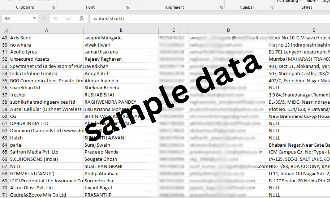Click the India Infoline Limited cell
The image size is (330, 198).
click(x=47, y=74)
